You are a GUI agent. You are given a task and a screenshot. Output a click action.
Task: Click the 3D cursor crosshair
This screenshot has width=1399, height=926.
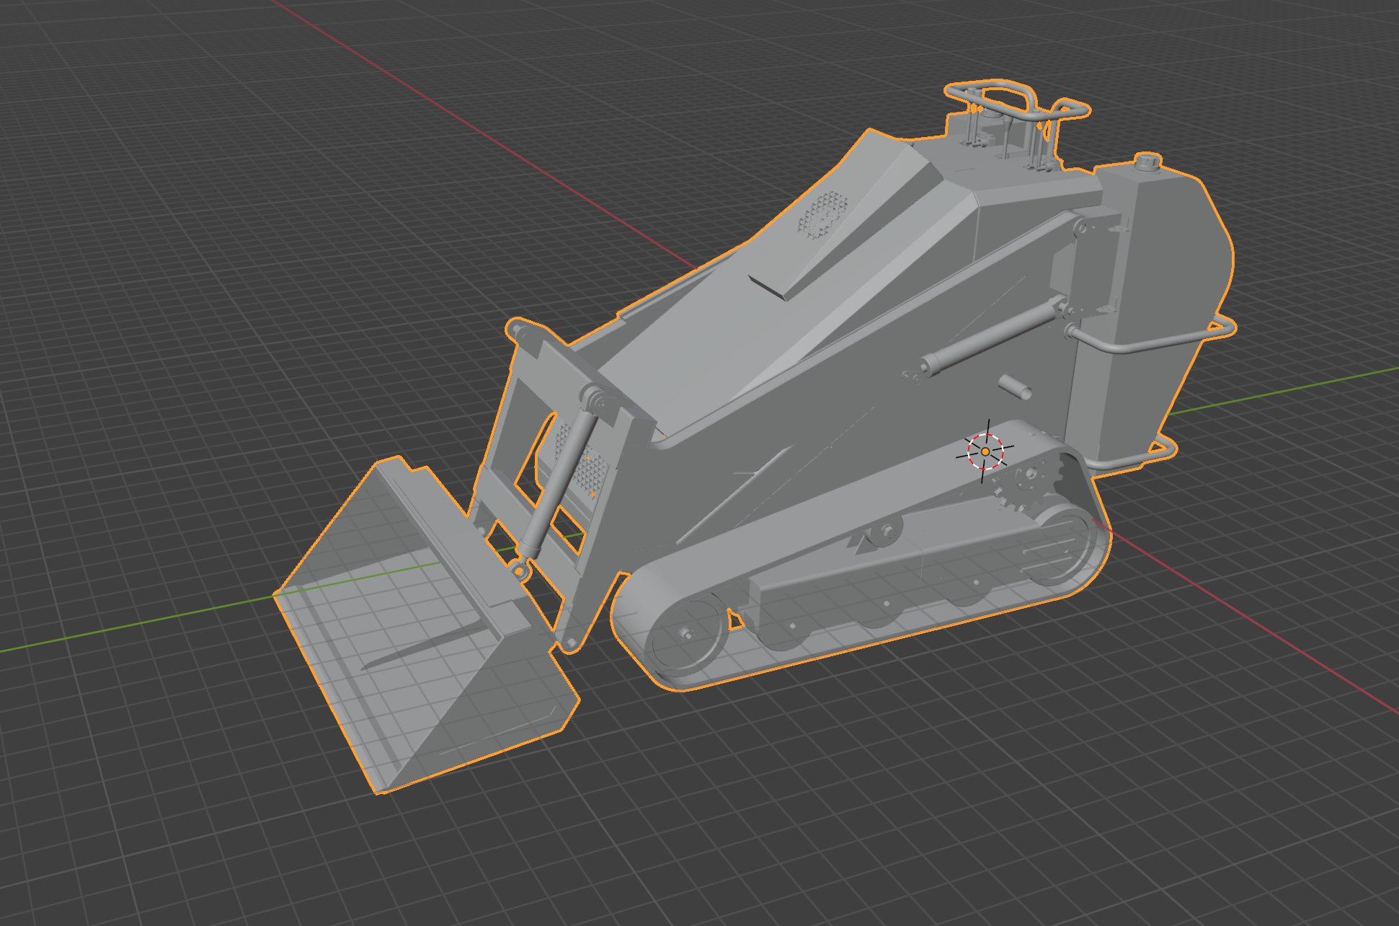point(985,451)
